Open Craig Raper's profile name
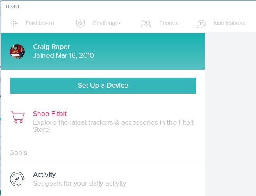 point(52,47)
